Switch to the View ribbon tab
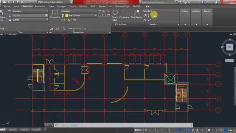 click(x=51, y=6)
